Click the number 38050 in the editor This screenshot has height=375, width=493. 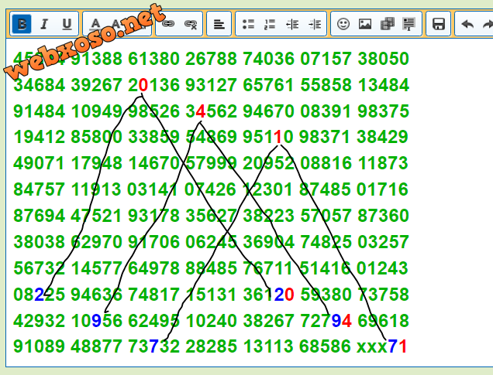point(383,59)
